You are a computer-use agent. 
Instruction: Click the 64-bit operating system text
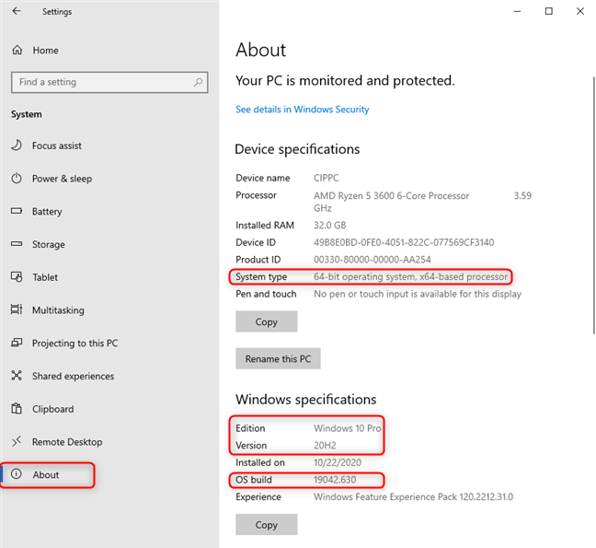410,276
